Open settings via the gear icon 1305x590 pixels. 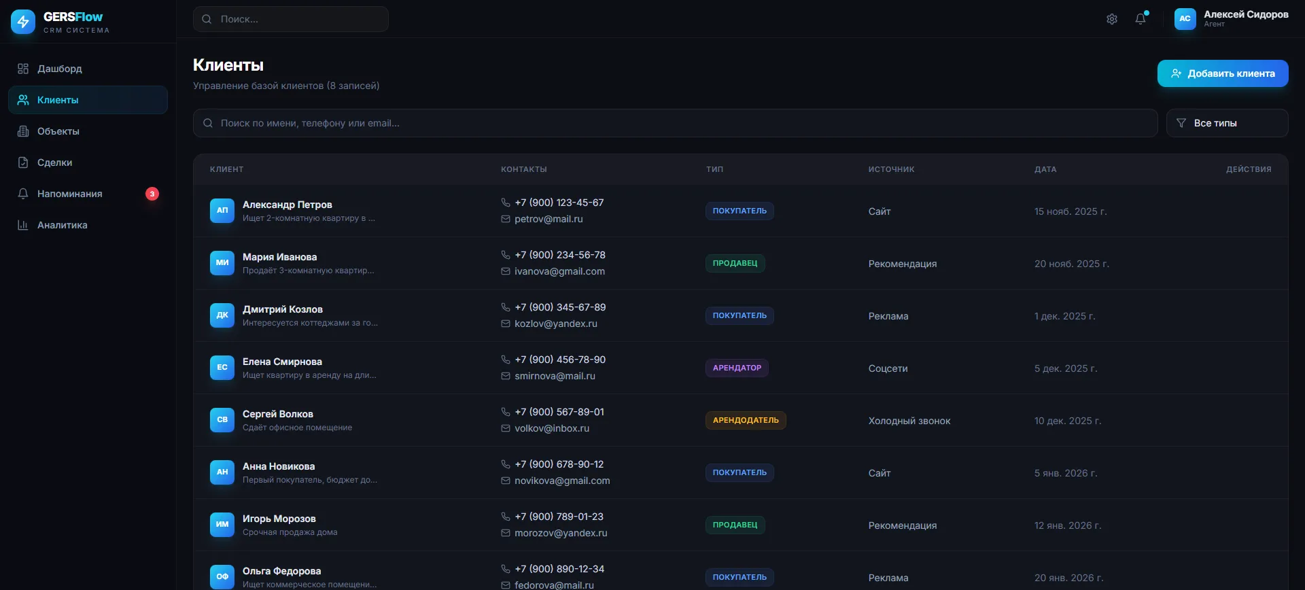1112,19
